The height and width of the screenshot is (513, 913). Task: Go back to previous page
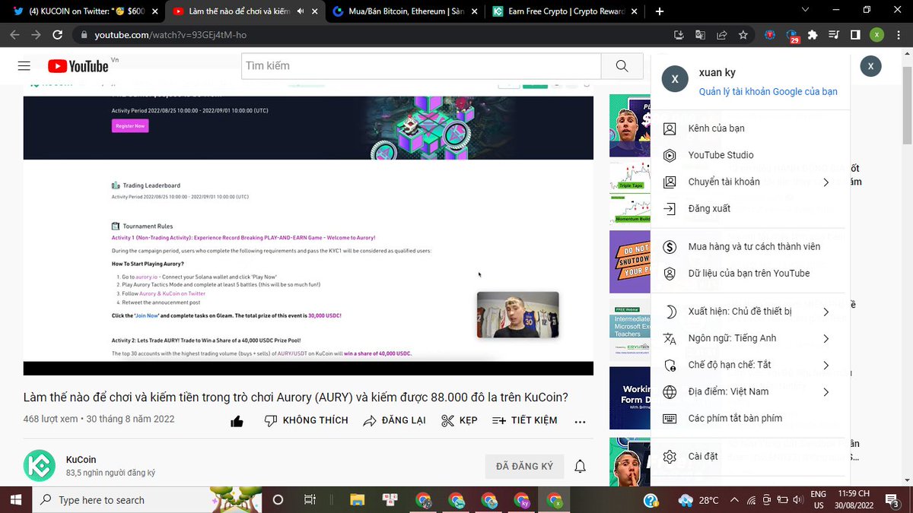click(14, 35)
